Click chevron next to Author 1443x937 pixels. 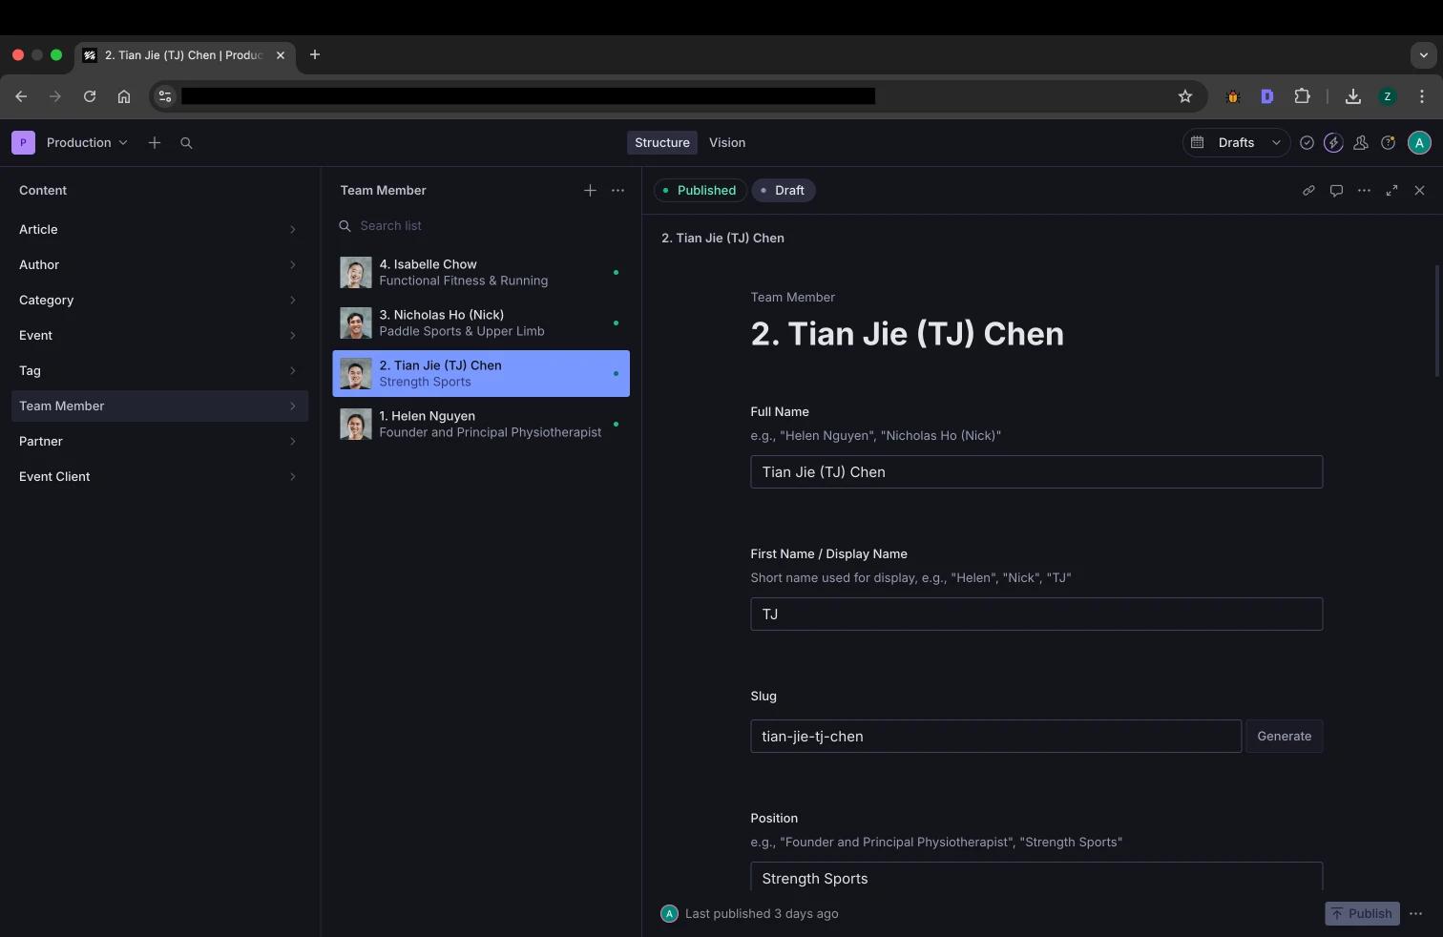[x=292, y=264]
